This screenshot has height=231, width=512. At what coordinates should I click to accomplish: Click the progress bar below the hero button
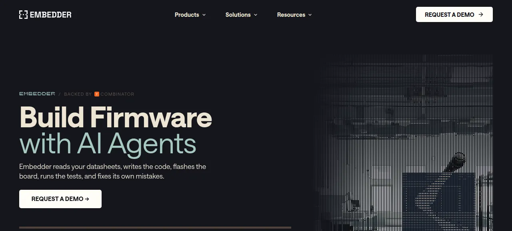pos(155,227)
